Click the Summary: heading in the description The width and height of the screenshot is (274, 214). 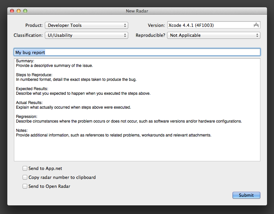(x=25, y=61)
